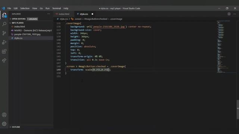Click the editor vertical scrollbar thumb
The width and height of the screenshot is (239, 134).
pyautogui.click(x=238, y=109)
